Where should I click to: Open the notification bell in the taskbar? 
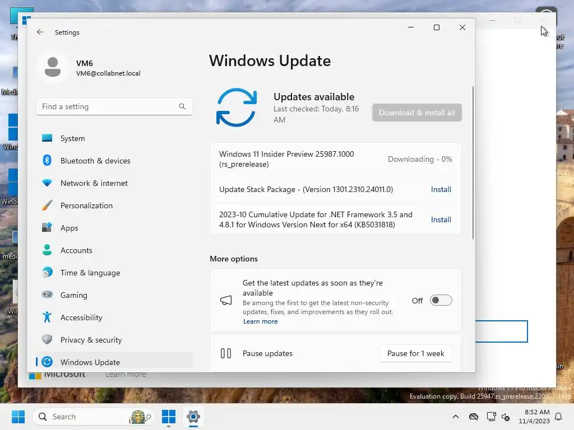tap(558, 417)
